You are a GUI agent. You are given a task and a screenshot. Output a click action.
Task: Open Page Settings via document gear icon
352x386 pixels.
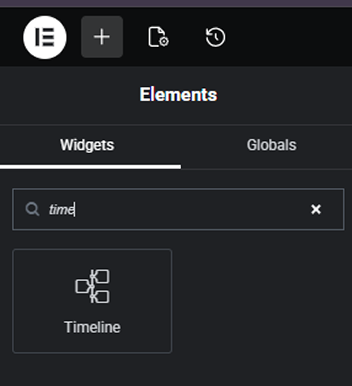tap(159, 37)
